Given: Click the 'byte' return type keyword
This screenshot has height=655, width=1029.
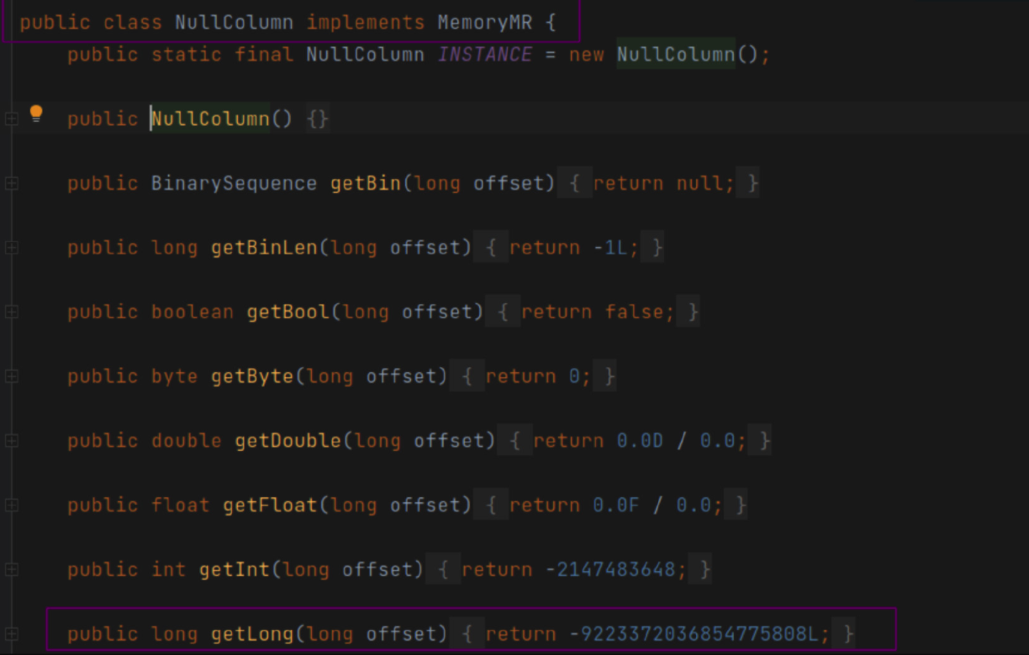Looking at the screenshot, I should tap(175, 376).
